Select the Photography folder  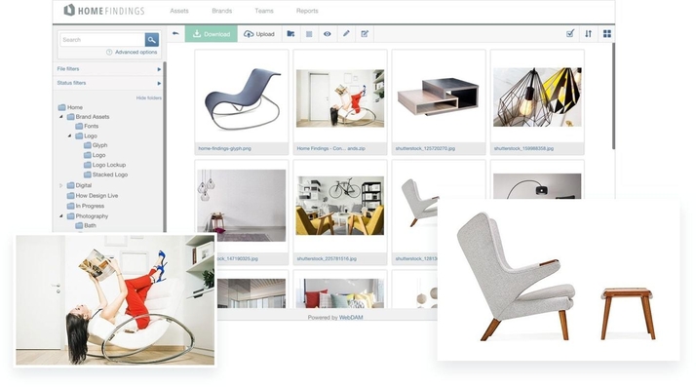pos(88,216)
